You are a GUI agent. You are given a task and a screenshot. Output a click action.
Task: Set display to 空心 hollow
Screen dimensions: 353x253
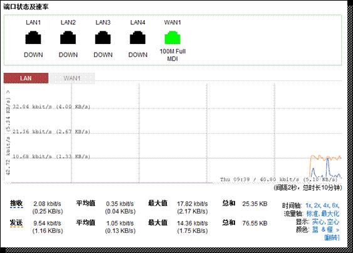tap(333, 222)
